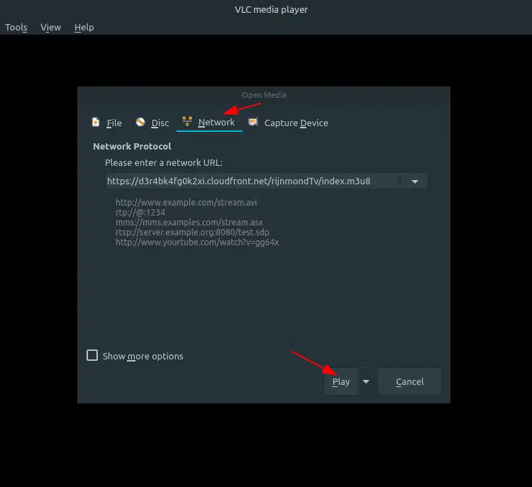Click the Play button

[x=341, y=381]
